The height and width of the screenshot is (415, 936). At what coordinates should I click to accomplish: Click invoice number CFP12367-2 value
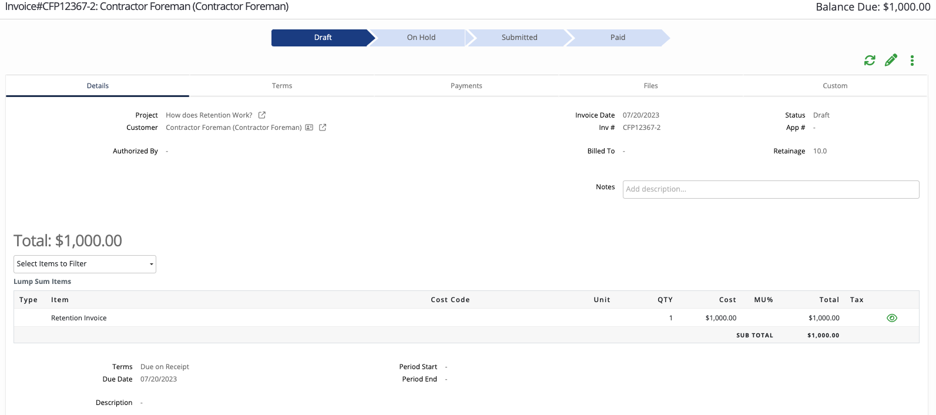click(642, 128)
